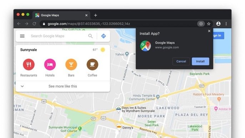
Task: Bookmark this page with the star icon
Action: 209,24
